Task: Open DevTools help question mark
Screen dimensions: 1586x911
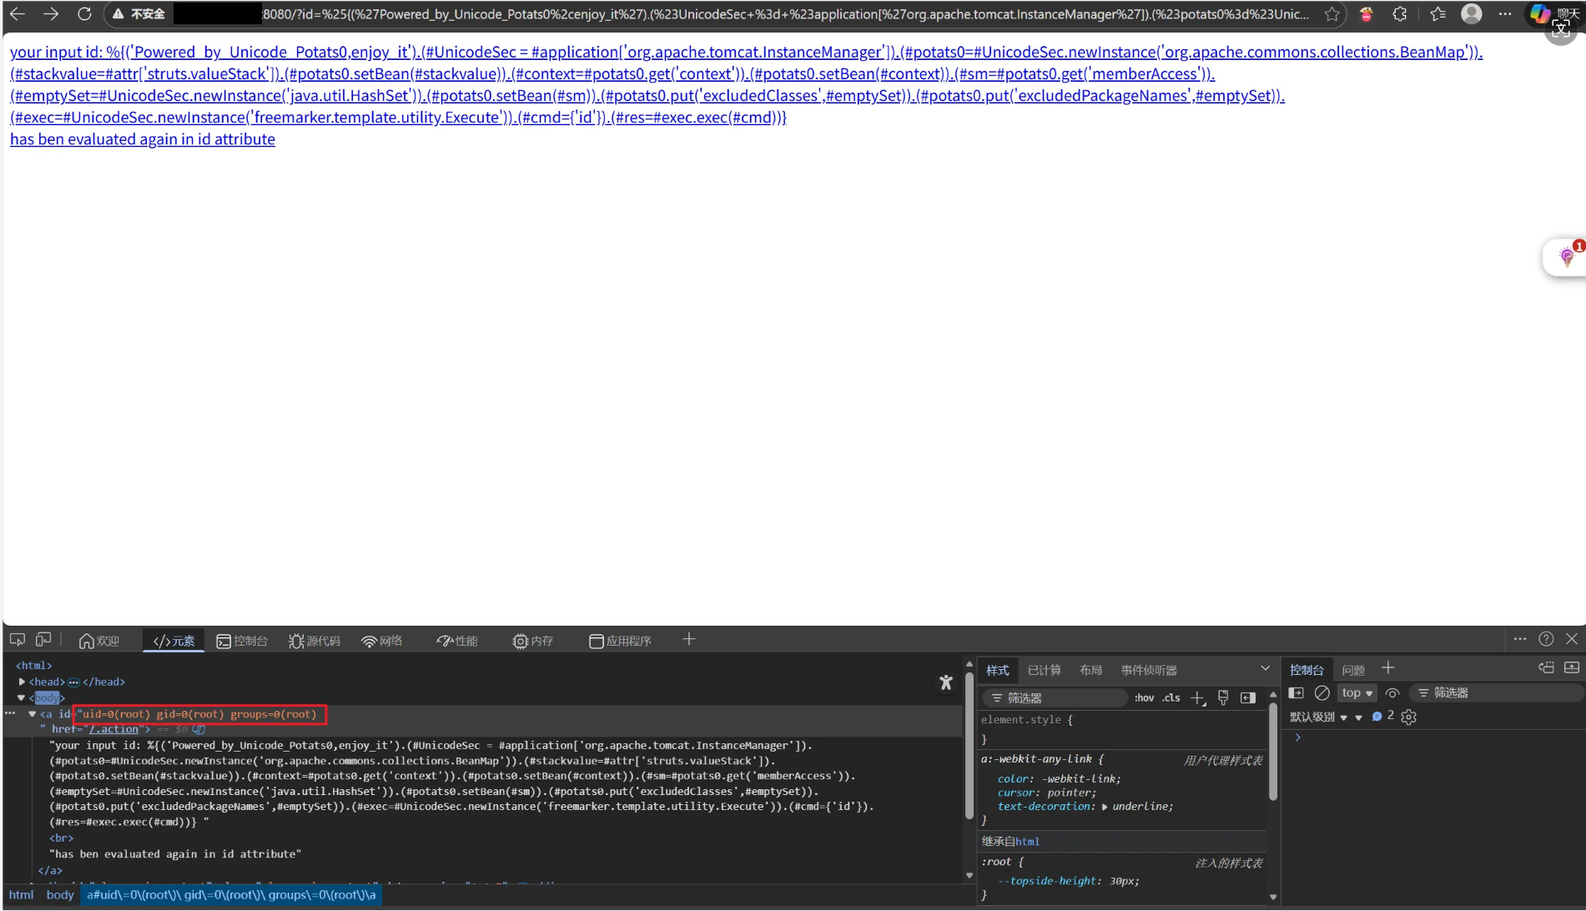Action: (x=1546, y=639)
